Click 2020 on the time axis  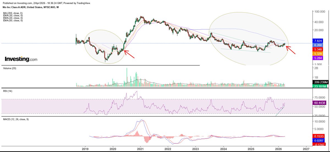(113, 149)
